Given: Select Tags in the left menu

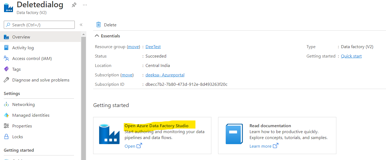Looking at the screenshot, I should [40, 69].
